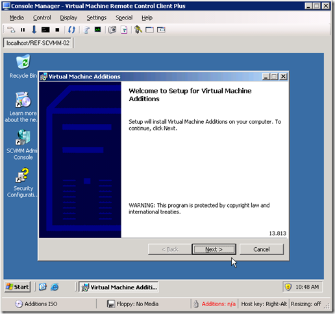
Task: Click the keys toolbar icon
Action: click(138, 29)
